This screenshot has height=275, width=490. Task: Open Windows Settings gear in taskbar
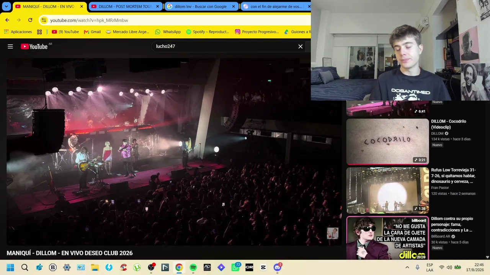tap(67, 267)
